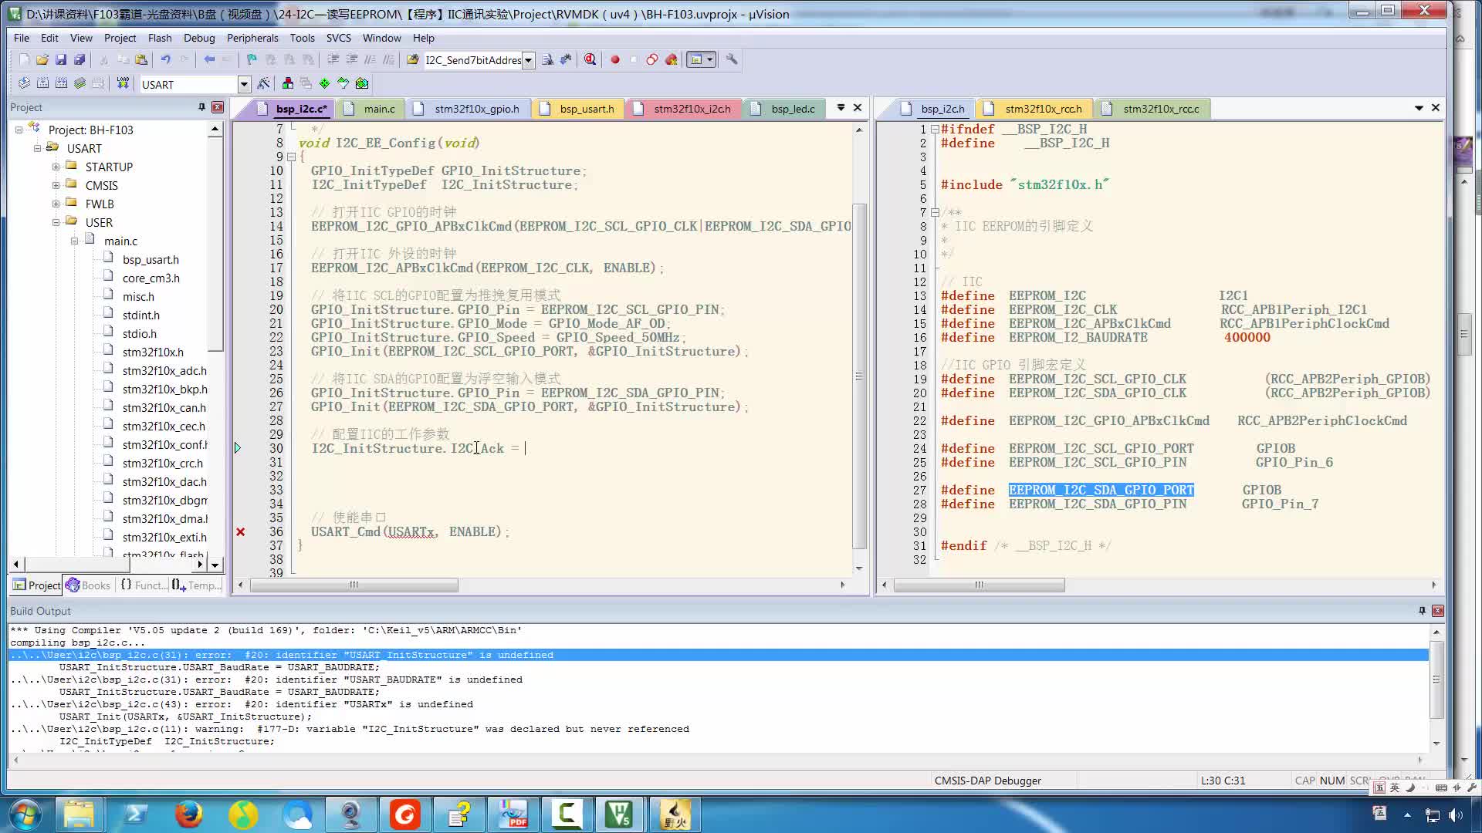This screenshot has width=1482, height=833.
Task: Switch to the stm32f10x_i2c.h tab
Action: (684, 109)
